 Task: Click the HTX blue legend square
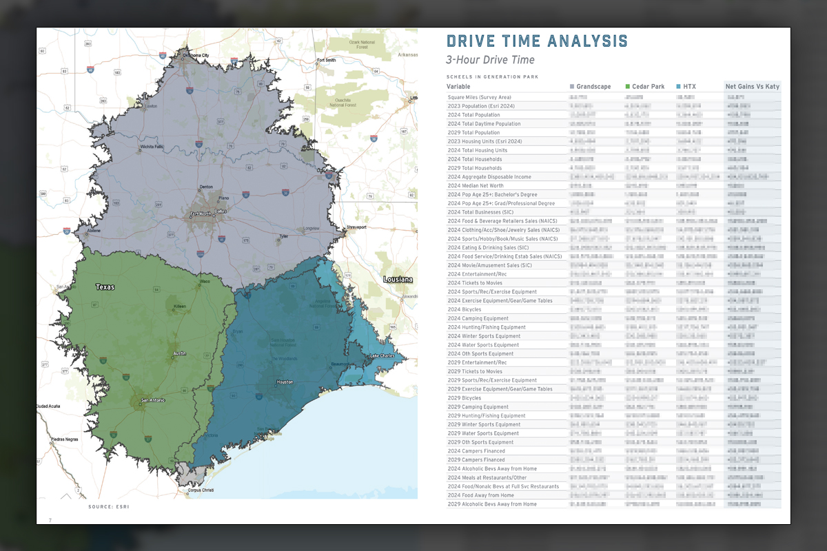680,87
